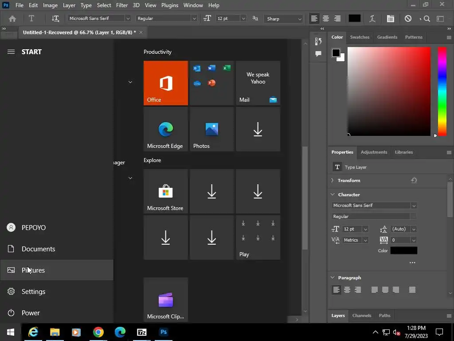The width and height of the screenshot is (454, 341).
Task: Open the History panel icon
Action: pyautogui.click(x=318, y=41)
